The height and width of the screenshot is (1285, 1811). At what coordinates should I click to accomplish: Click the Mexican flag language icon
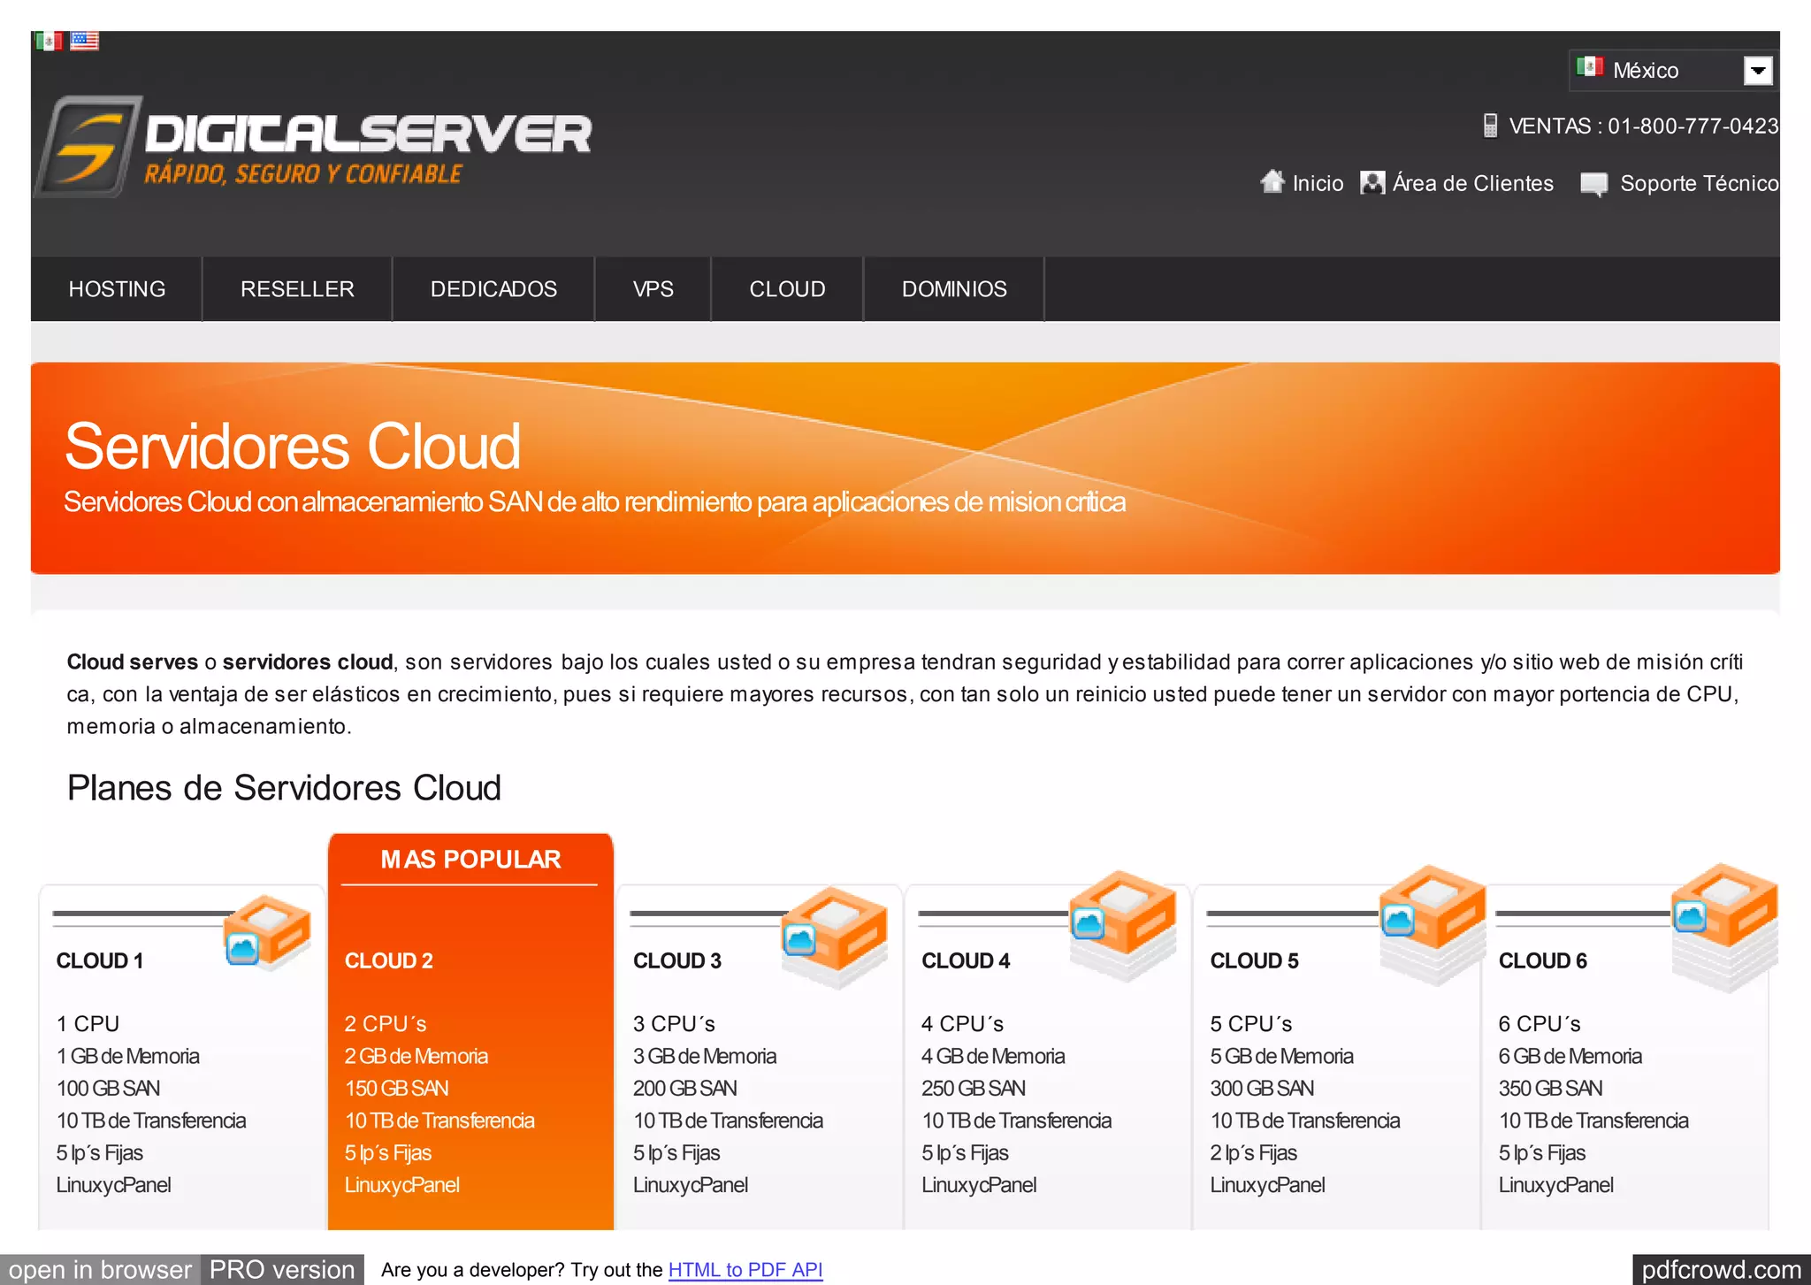pyautogui.click(x=48, y=41)
